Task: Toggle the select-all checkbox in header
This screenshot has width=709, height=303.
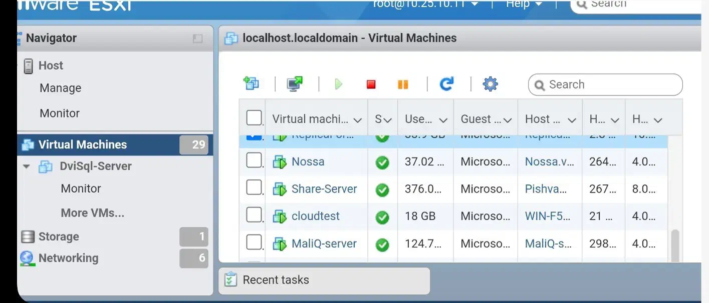Action: (254, 118)
